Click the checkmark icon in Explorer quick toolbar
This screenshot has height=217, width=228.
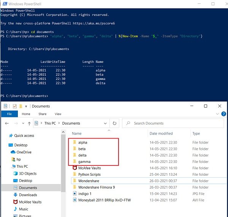coord(15,106)
